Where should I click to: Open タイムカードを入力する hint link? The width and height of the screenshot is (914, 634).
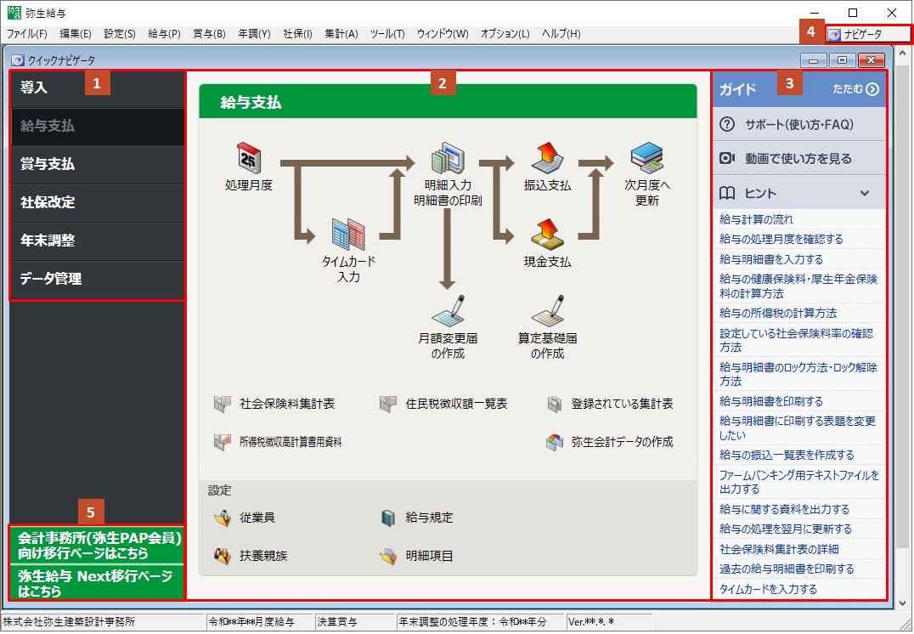768,589
